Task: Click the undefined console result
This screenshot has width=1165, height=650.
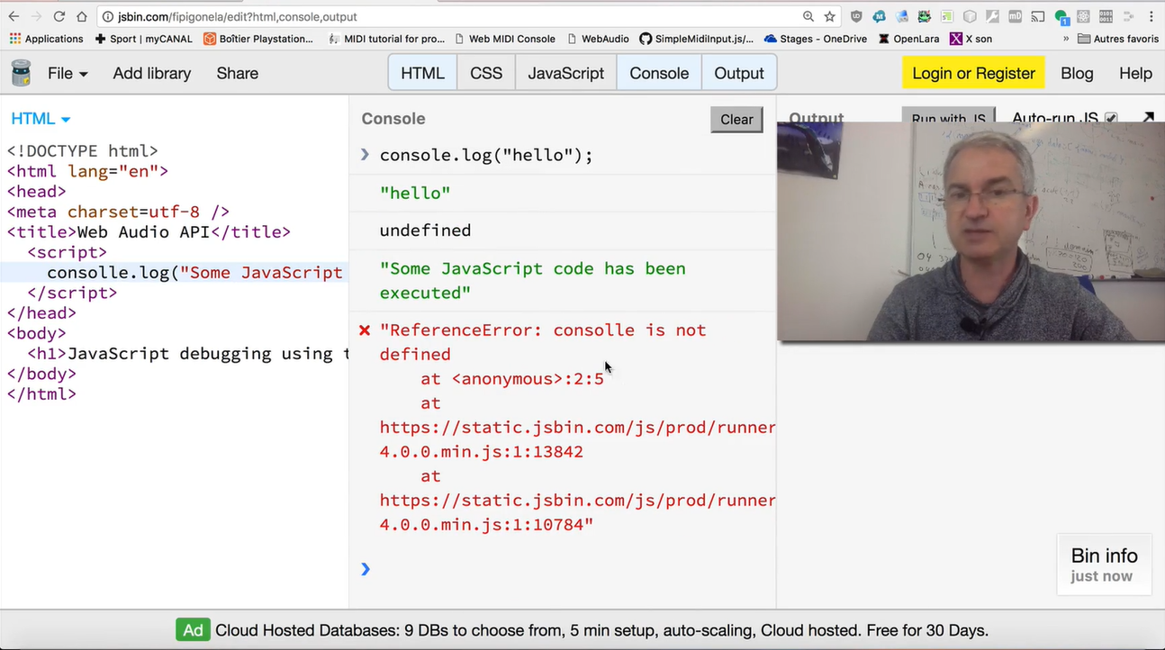Action: click(x=425, y=230)
